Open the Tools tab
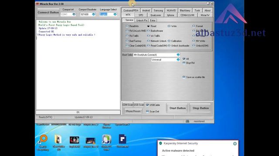279x156 pixels. 197,10
